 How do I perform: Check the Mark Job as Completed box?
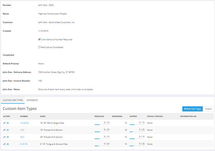[39, 47]
